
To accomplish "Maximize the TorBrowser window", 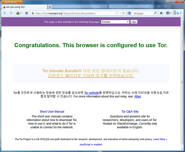I will tap(173, 2).
